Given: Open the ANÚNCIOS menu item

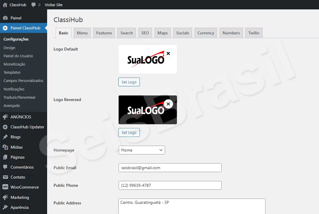Looking at the screenshot, I should [21, 117].
